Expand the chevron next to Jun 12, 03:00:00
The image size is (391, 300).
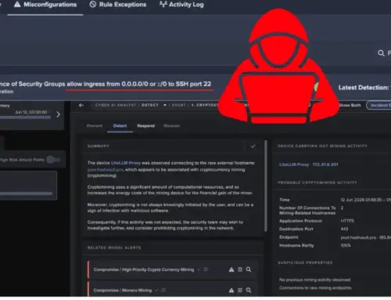tap(58, 114)
